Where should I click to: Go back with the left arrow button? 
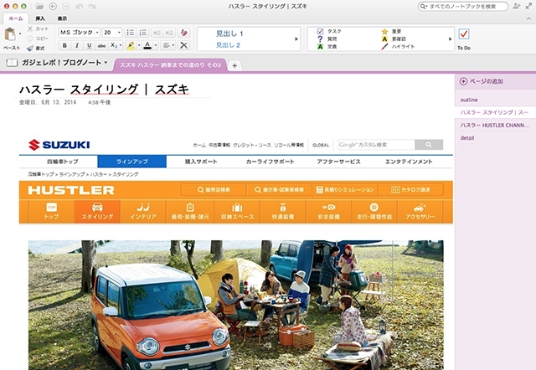pyautogui.click(x=53, y=6)
